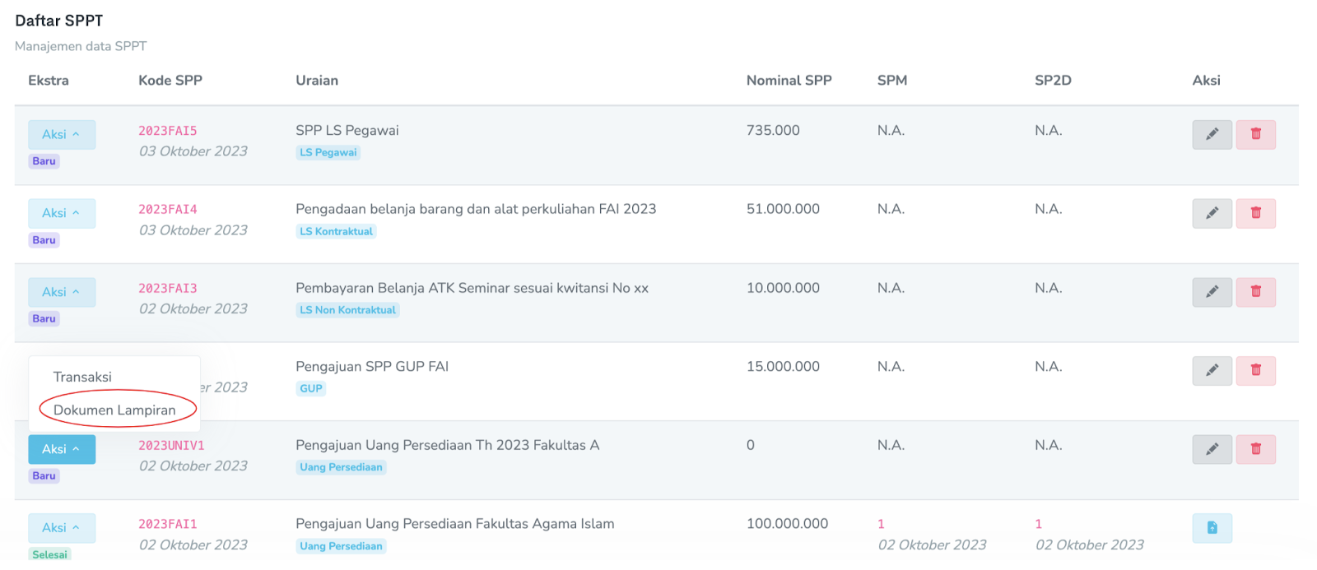Expand the Aksi dropdown for 2023FAI5

61,135
